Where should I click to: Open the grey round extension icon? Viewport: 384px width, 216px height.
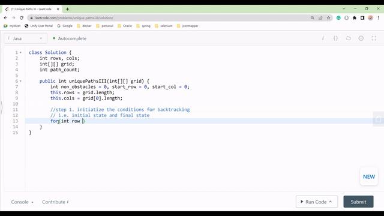347,18
